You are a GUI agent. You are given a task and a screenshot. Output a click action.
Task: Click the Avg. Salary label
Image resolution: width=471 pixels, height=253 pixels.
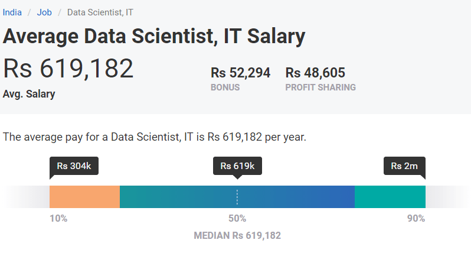tap(29, 94)
